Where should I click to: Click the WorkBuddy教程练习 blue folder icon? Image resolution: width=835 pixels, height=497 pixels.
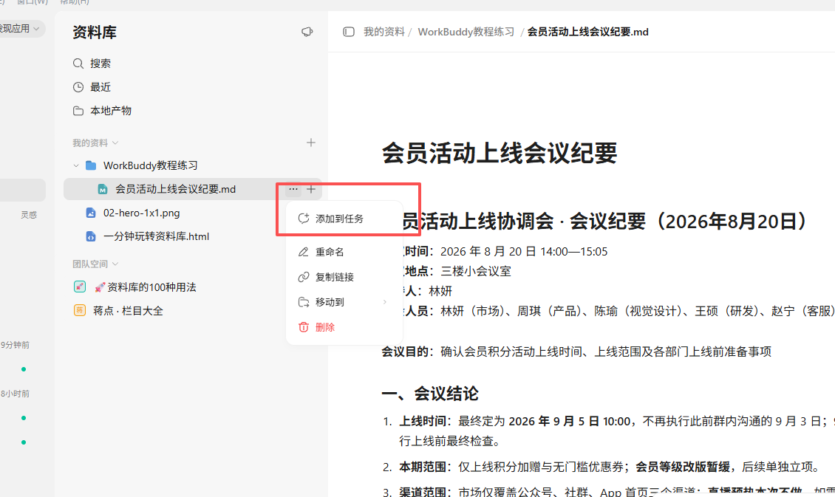[x=91, y=165]
